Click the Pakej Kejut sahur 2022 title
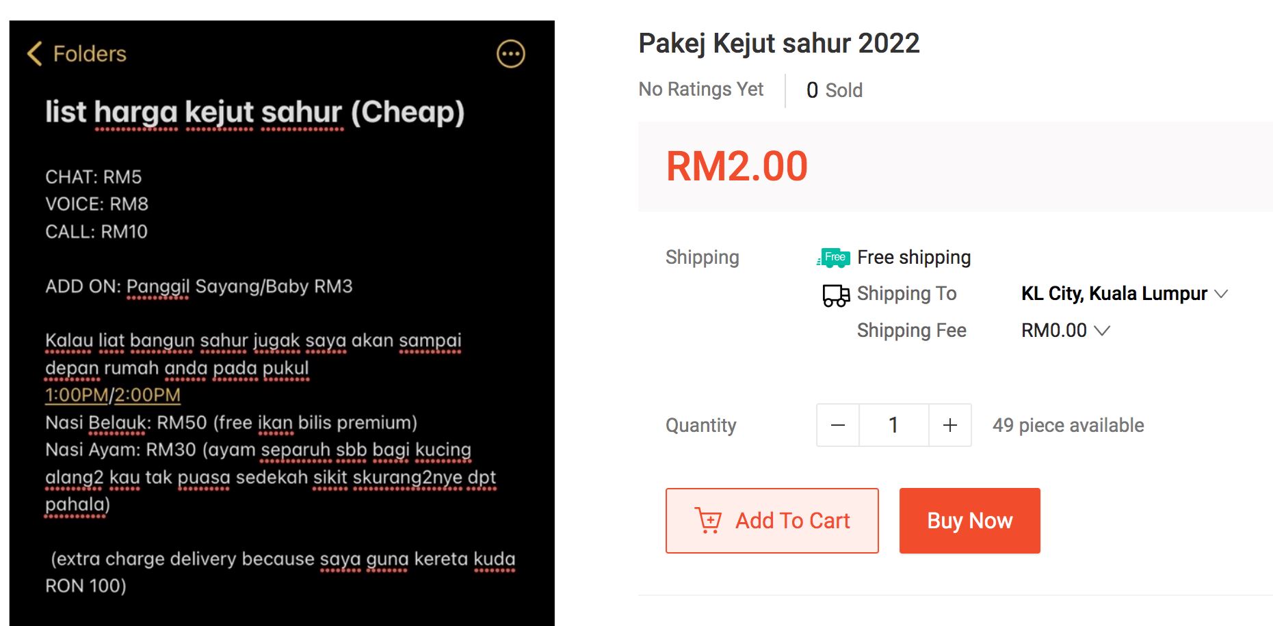The width and height of the screenshot is (1273, 626). point(778,43)
